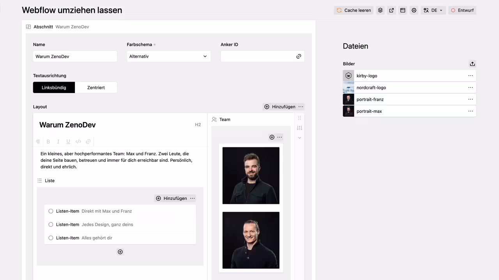Open Listen-Item Direkt mit Max und Franz

(120, 211)
